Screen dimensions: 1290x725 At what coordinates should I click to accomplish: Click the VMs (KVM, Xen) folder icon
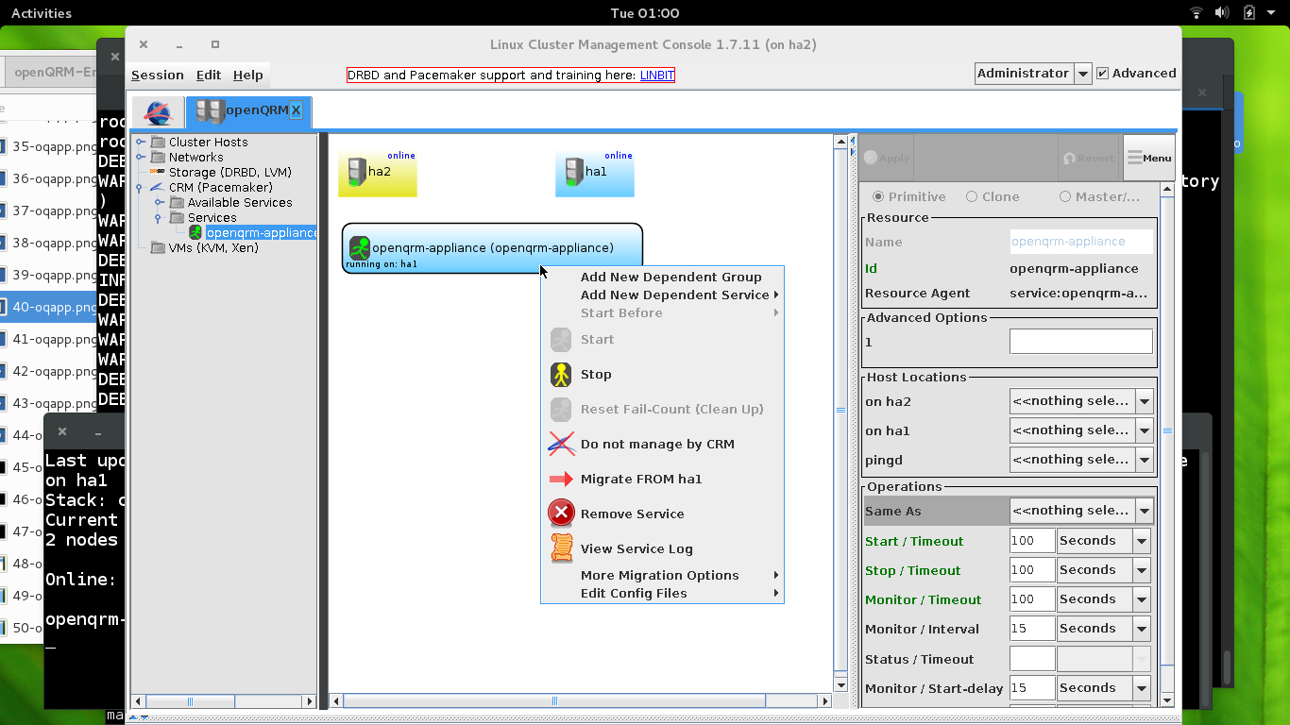point(158,247)
